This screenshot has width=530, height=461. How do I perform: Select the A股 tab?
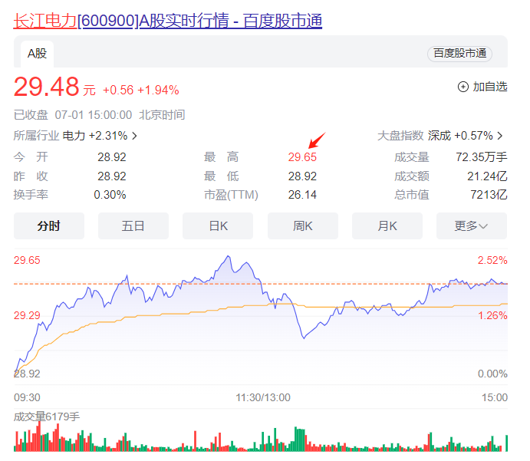point(37,54)
